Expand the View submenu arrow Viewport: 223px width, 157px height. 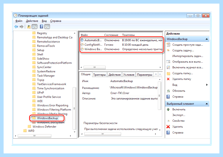[207, 85]
